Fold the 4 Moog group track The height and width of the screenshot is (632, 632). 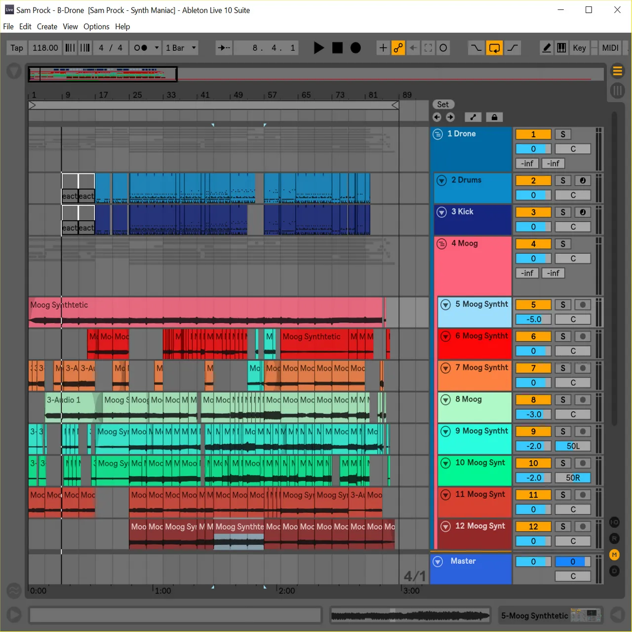442,243
